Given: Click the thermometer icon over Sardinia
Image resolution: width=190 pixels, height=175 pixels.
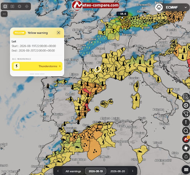Looking at the screenshot, I should pyautogui.click(x=137, y=99).
